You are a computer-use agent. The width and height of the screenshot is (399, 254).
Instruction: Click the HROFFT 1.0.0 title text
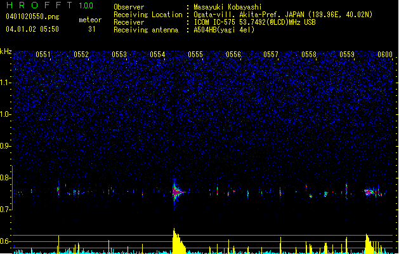[x=50, y=5]
